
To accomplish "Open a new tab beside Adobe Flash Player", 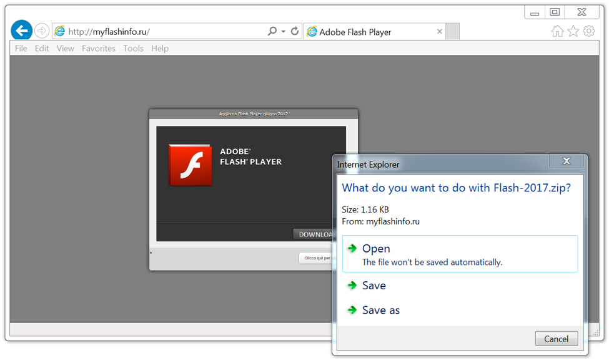I will point(452,31).
